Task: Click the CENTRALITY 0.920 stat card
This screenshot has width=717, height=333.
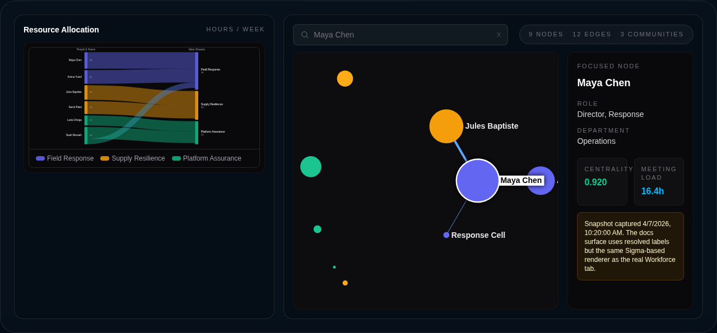Action: [x=602, y=181]
